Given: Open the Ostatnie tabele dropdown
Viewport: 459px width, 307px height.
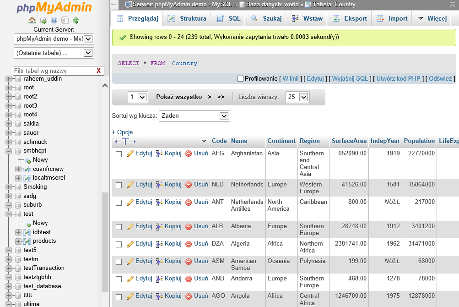Looking at the screenshot, I should 54,53.
